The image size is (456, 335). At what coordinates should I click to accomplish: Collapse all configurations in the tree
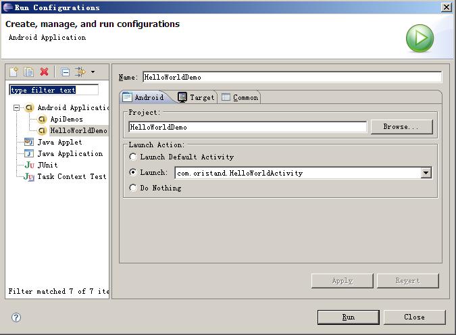[65, 72]
